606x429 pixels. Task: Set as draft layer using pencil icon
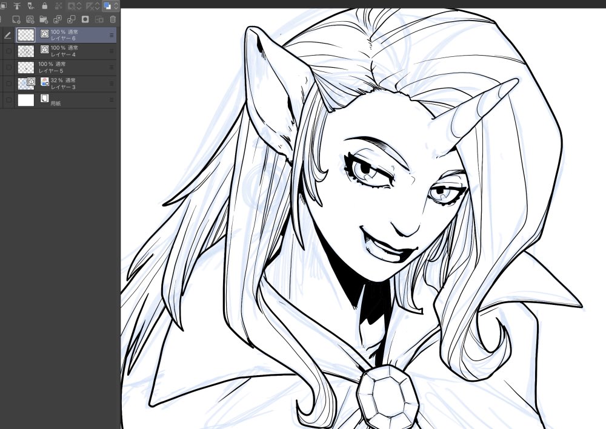(31, 6)
